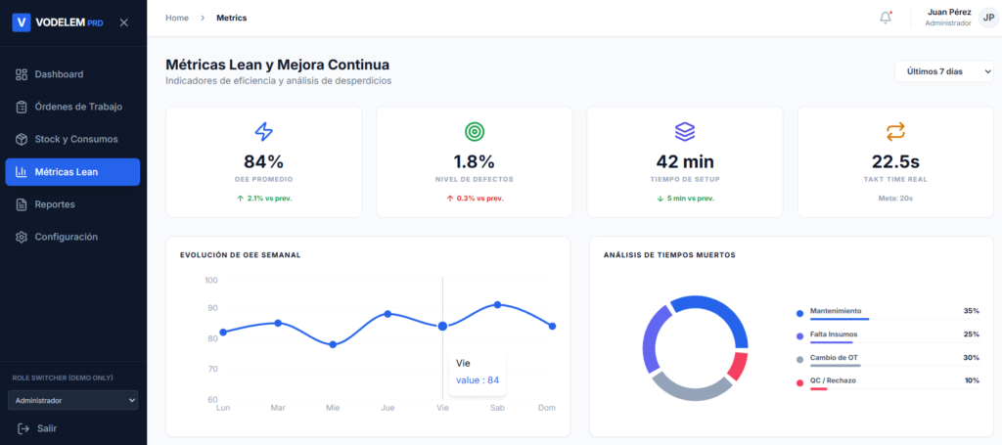This screenshot has width=1002, height=445.
Task: Open Stock y Consumos section
Action: [75, 139]
